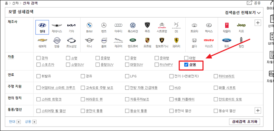
Task: Pick the Jaguar (재규어) logo
Action: tap(118, 40)
